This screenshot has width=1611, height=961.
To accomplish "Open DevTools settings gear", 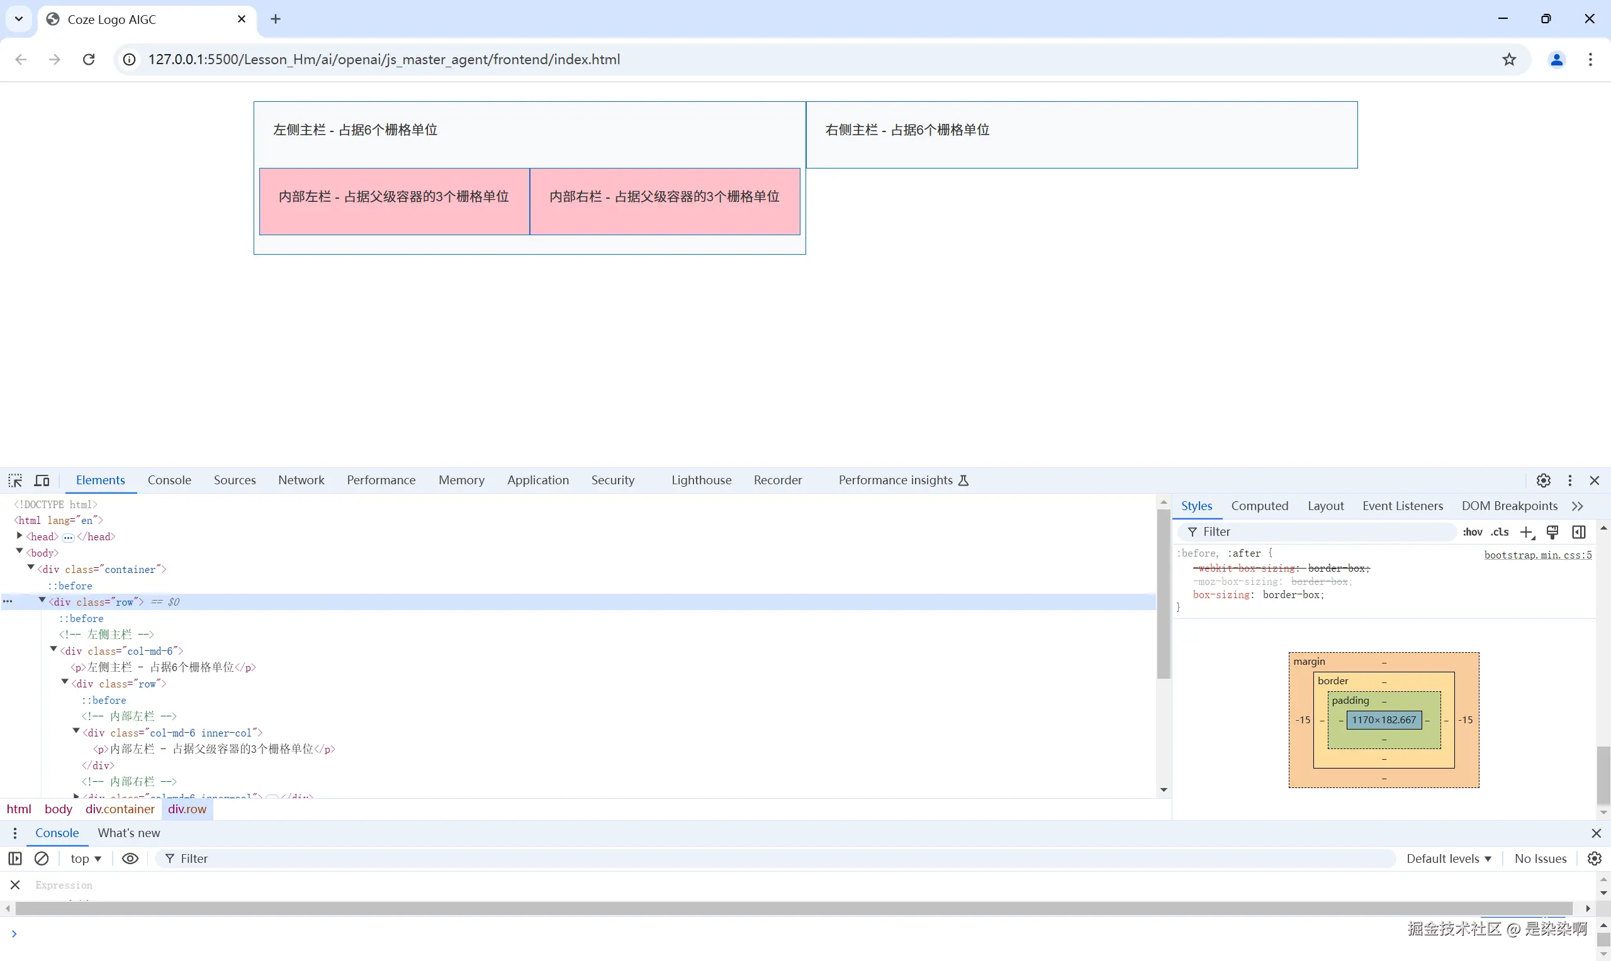I will coord(1544,480).
